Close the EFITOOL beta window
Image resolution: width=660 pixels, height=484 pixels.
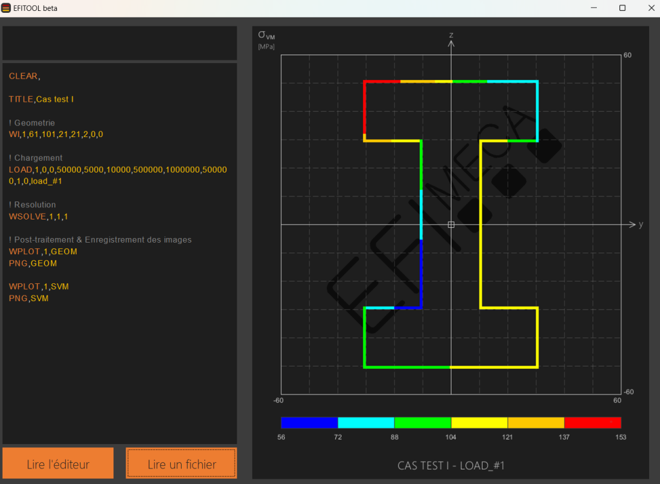[x=651, y=8]
